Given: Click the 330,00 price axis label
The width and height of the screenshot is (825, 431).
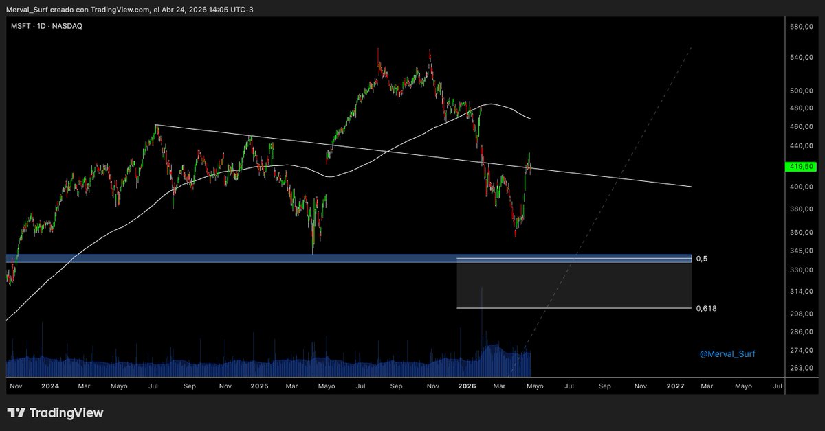Looking at the screenshot, I should pos(802,270).
